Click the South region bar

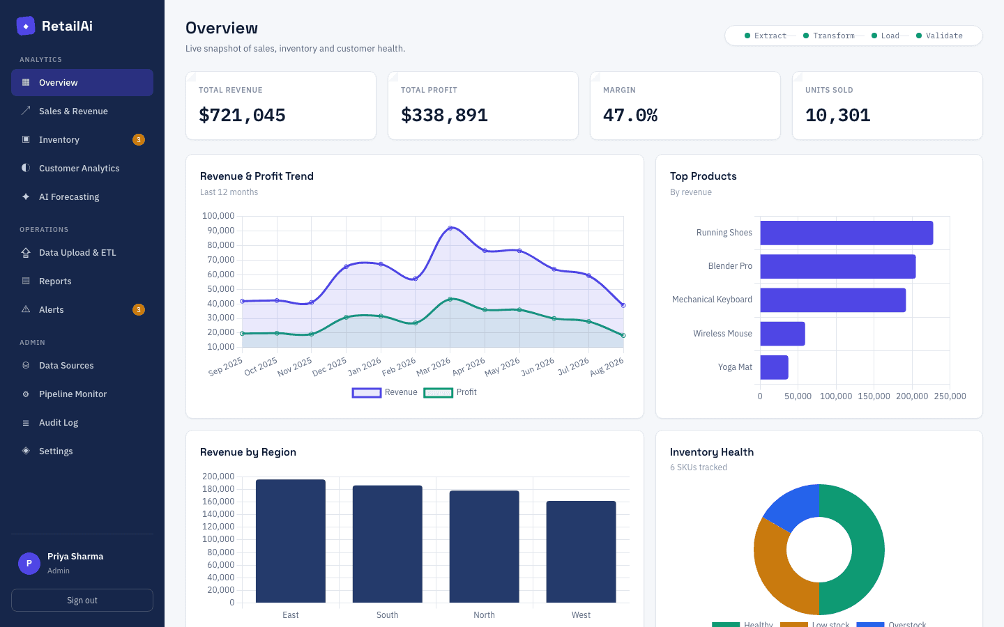coord(388,544)
